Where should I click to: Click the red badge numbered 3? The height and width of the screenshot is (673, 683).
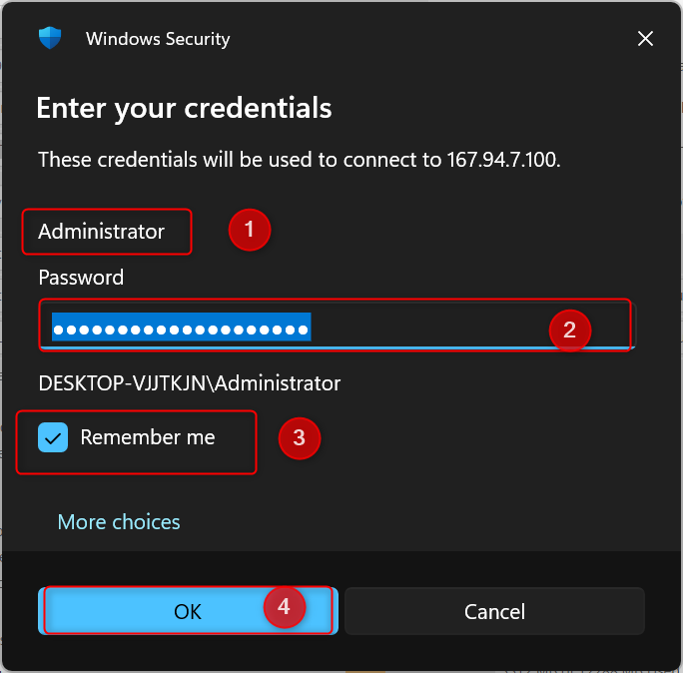(299, 437)
